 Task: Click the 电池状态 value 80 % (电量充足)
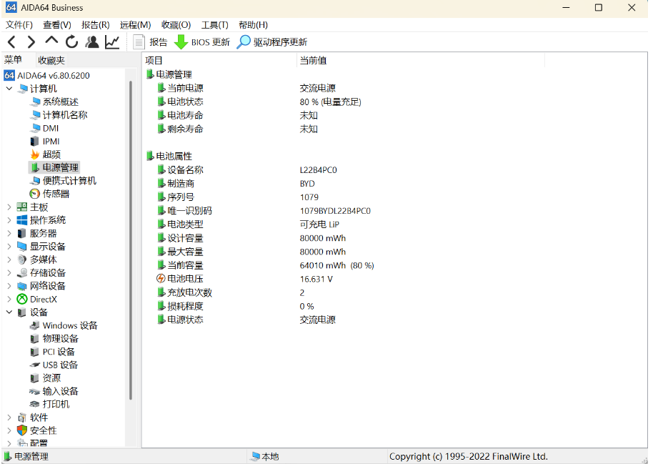[330, 102]
